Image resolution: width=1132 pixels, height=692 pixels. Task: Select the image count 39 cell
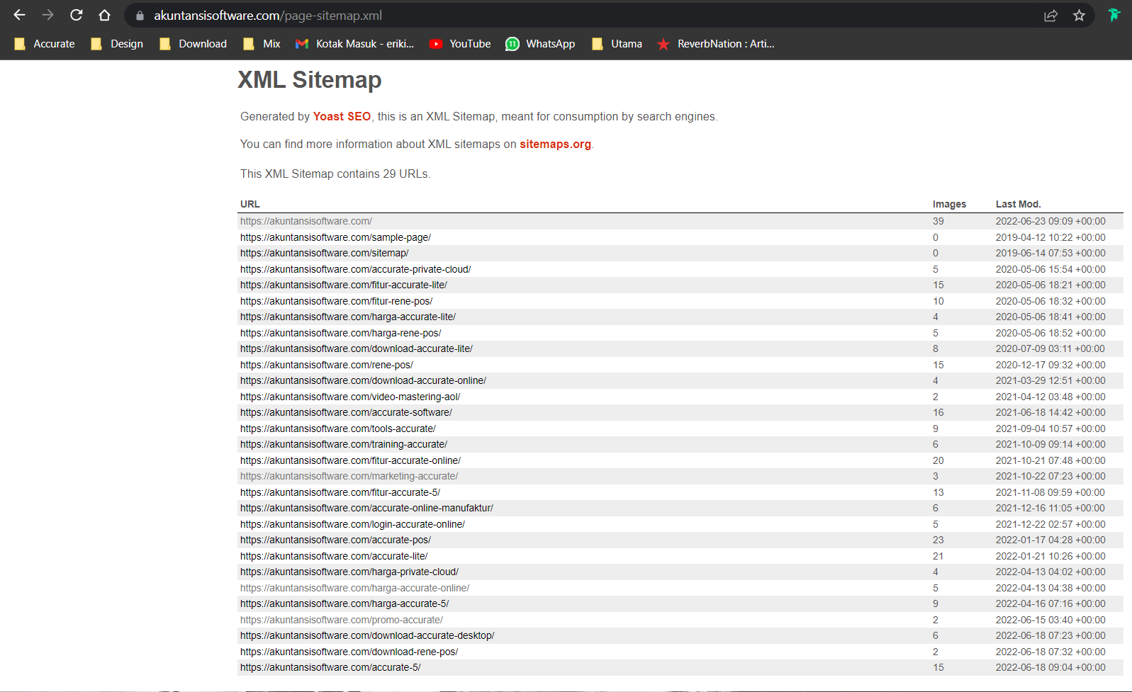(938, 222)
